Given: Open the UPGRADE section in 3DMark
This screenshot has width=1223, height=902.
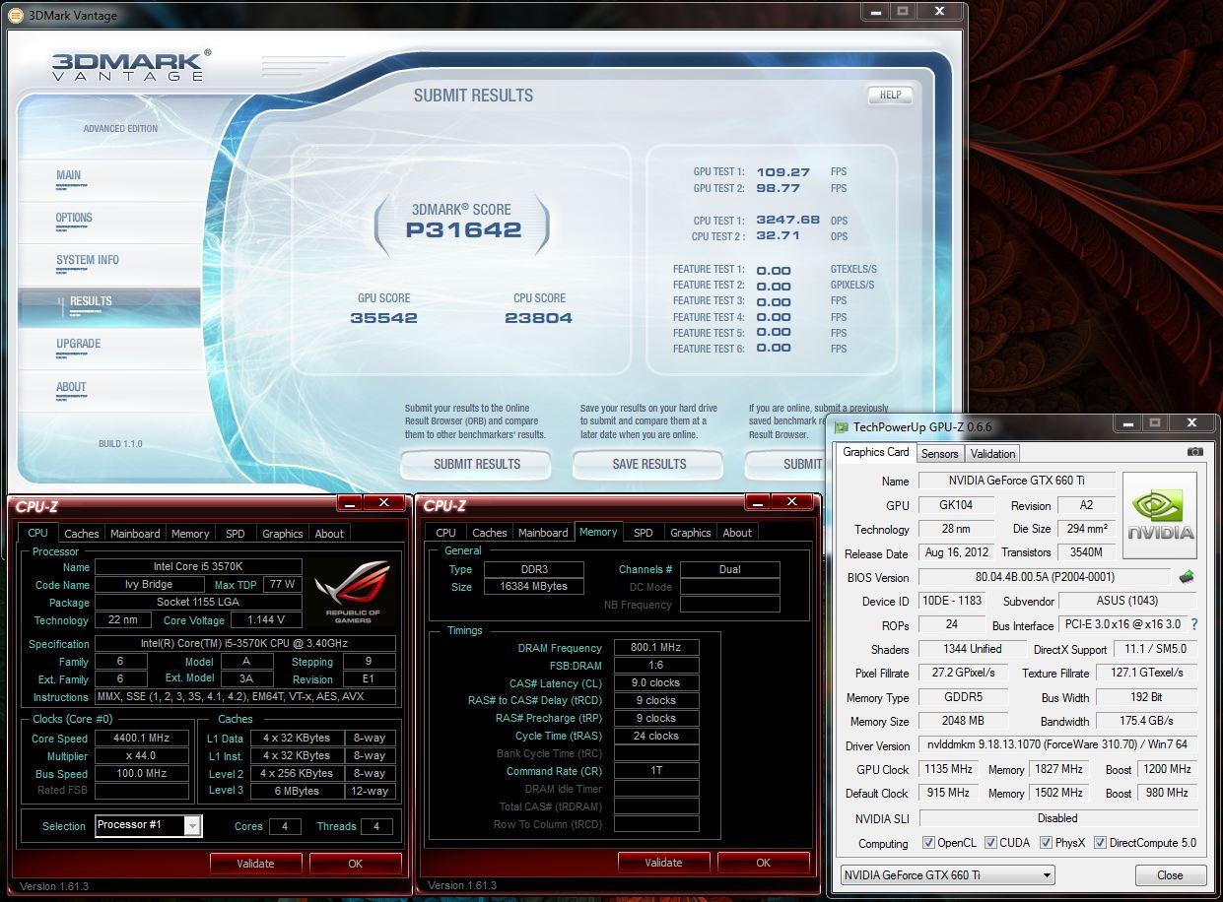Looking at the screenshot, I should [79, 344].
